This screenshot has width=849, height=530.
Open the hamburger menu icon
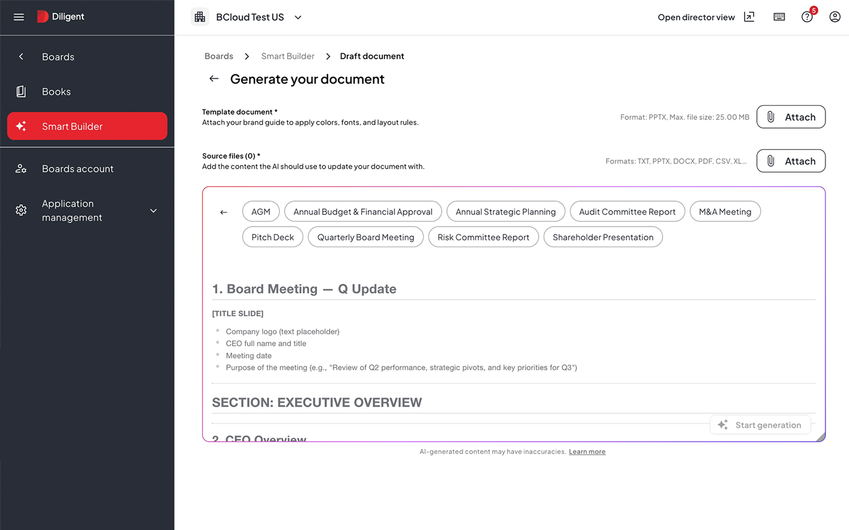point(19,17)
